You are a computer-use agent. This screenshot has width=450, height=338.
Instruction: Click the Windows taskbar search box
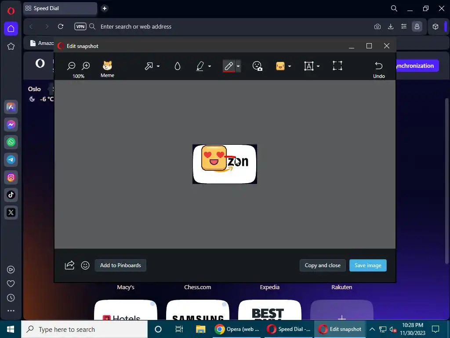coord(84,329)
